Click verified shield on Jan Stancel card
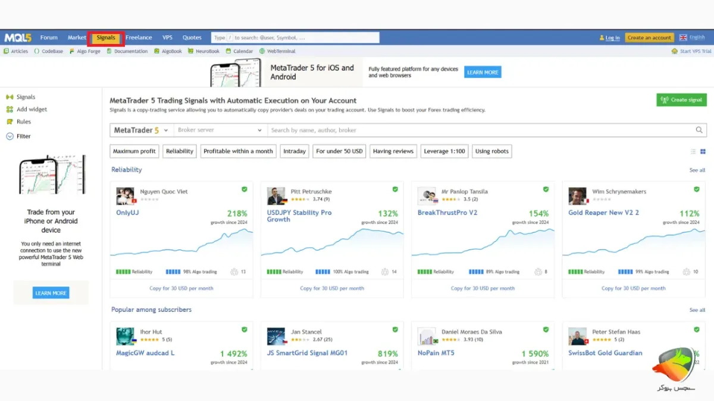Image resolution: width=714 pixels, height=401 pixels. [395, 330]
